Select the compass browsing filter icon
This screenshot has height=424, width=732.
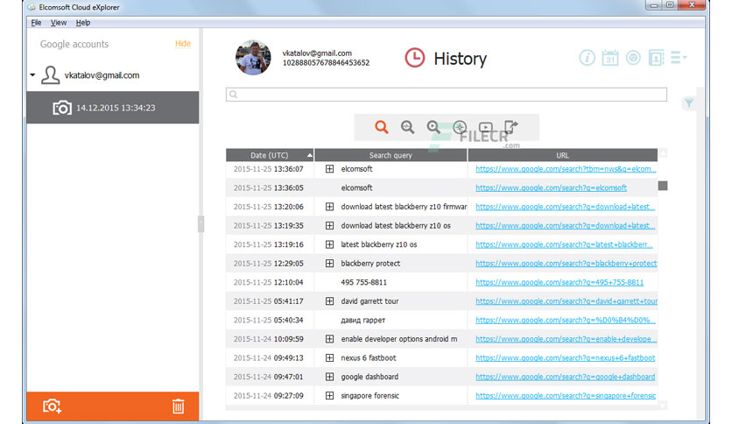coord(460,127)
